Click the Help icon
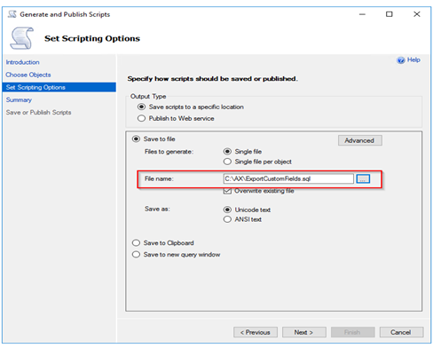The image size is (441, 348). point(401,60)
